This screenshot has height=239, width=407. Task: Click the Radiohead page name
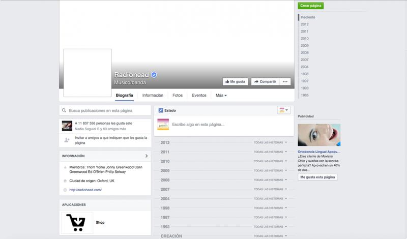[131, 75]
